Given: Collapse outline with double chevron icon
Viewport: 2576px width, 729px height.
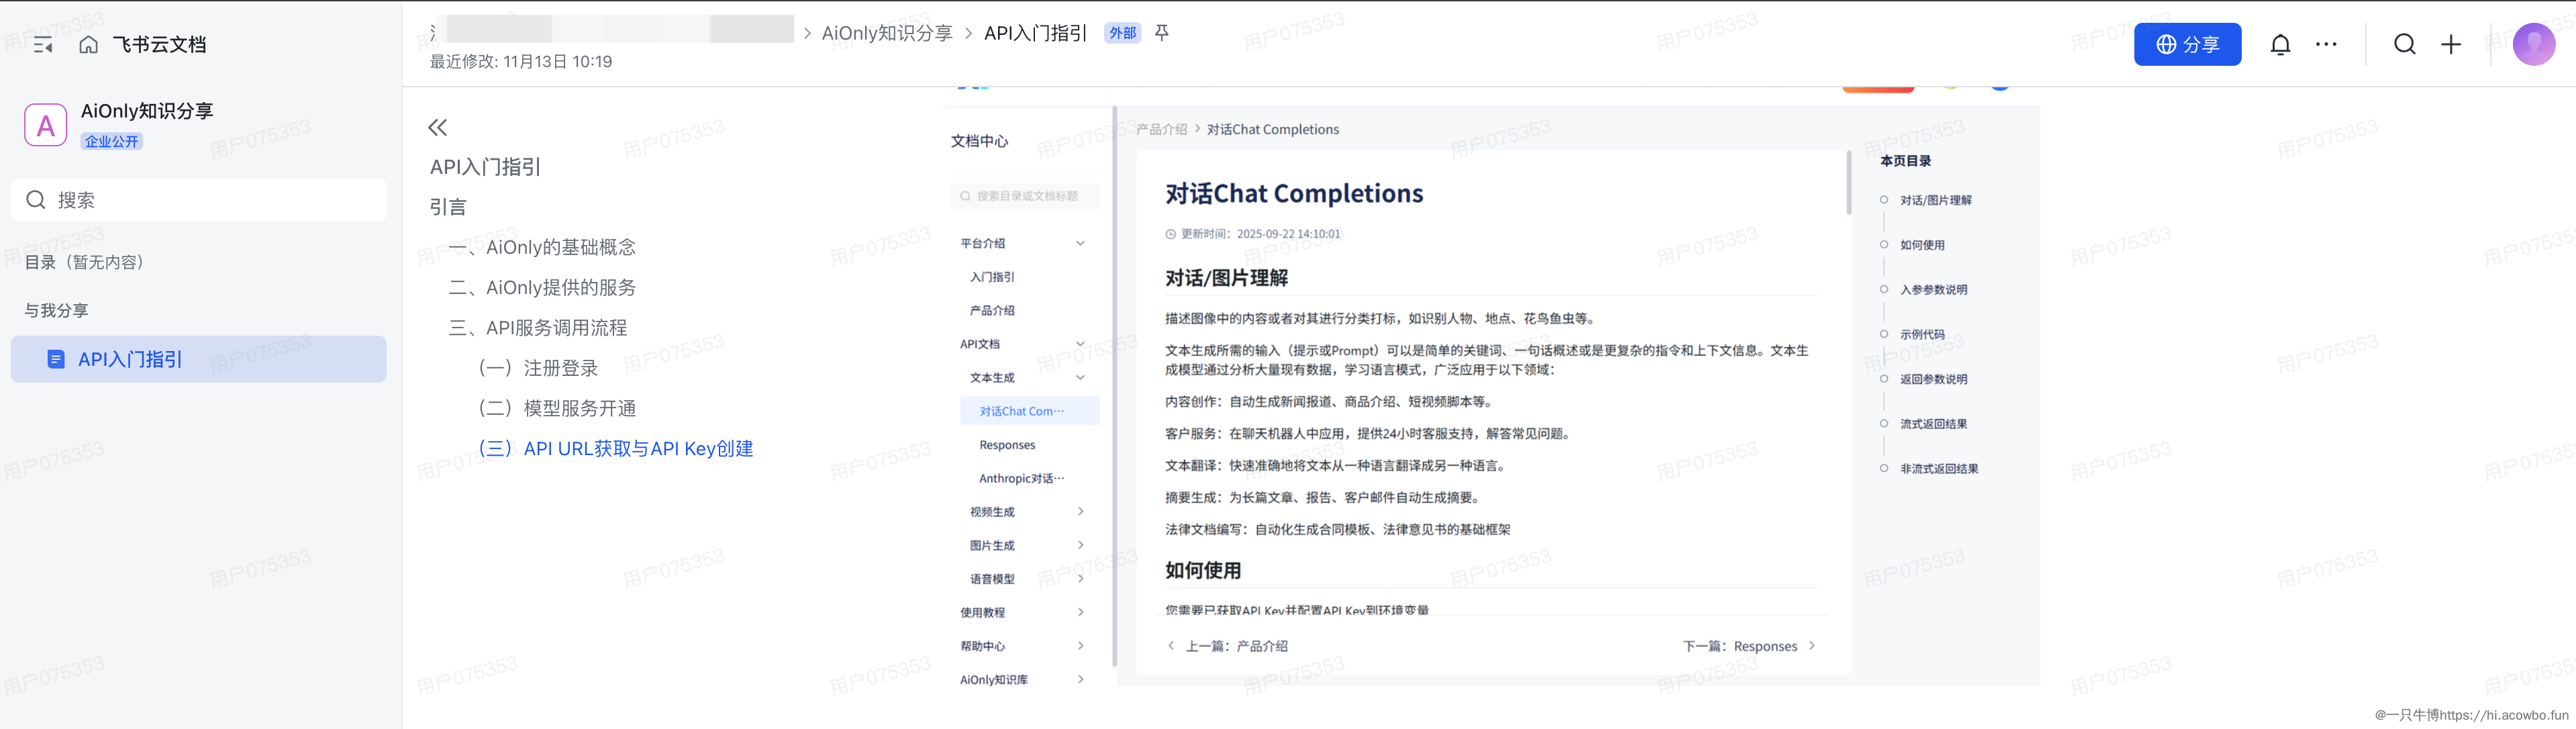Looking at the screenshot, I should click(438, 128).
